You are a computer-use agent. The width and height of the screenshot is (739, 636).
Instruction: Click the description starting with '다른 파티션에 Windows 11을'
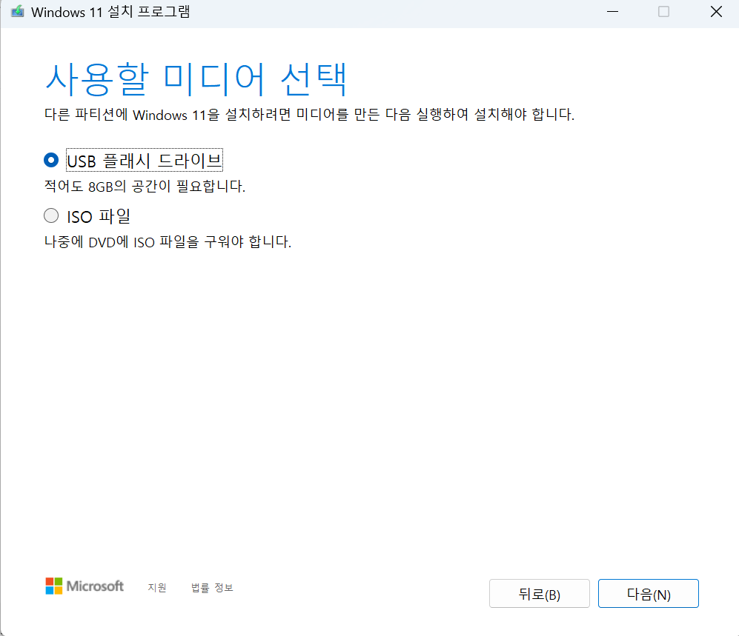point(309,115)
